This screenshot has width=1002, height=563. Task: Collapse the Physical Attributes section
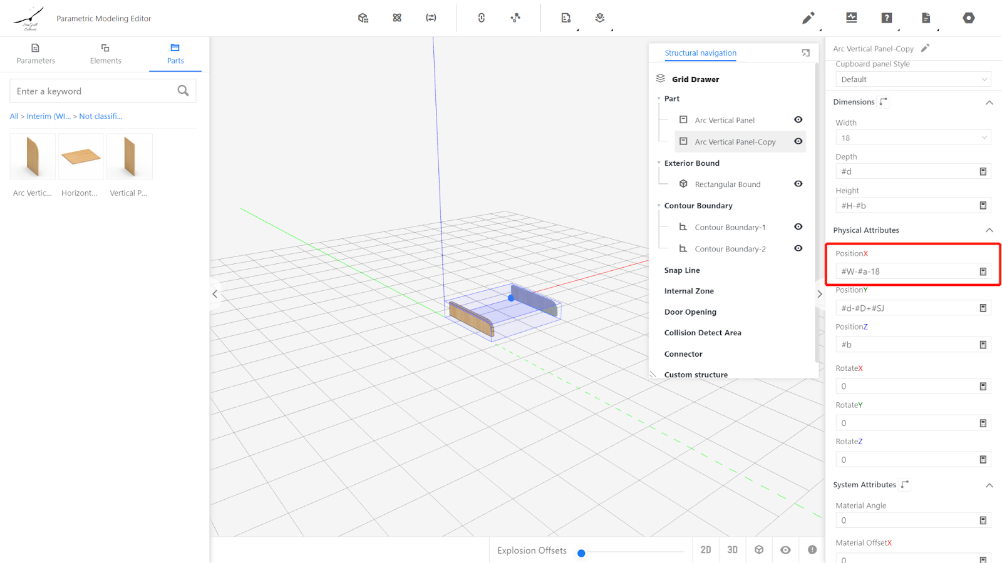(x=989, y=230)
